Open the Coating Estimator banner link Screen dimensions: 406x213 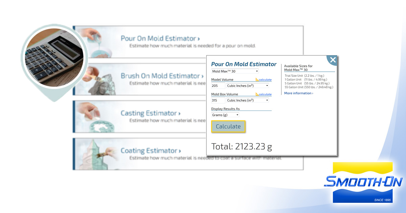(151, 151)
